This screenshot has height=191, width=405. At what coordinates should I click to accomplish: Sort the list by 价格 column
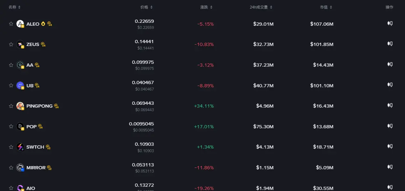click(146, 7)
